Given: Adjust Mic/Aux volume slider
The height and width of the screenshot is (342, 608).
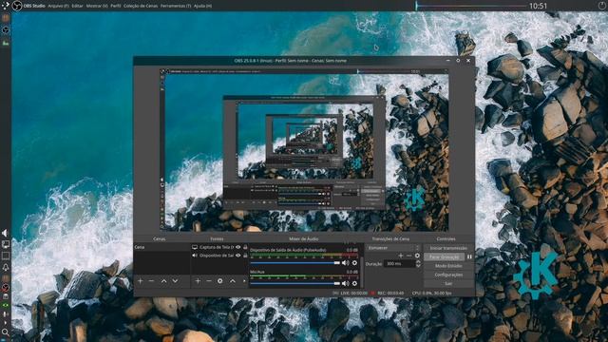Looking at the screenshot, I should click(295, 283).
